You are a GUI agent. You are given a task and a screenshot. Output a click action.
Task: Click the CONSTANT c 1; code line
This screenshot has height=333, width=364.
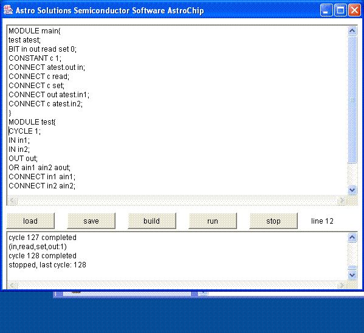tap(35, 58)
